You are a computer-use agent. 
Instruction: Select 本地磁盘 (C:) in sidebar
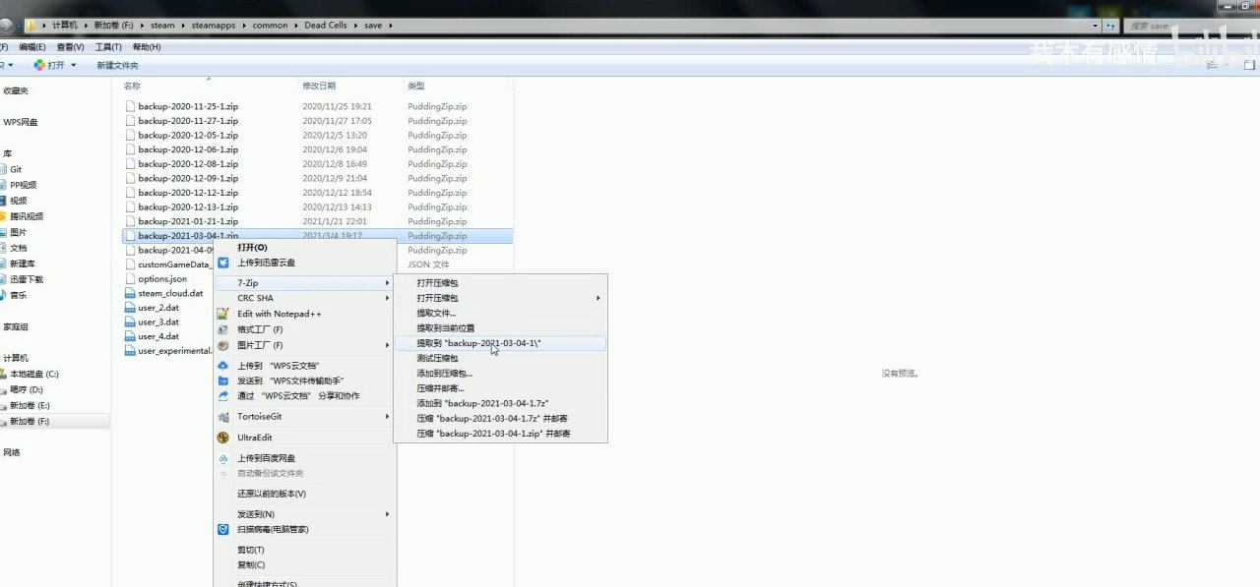pos(34,374)
